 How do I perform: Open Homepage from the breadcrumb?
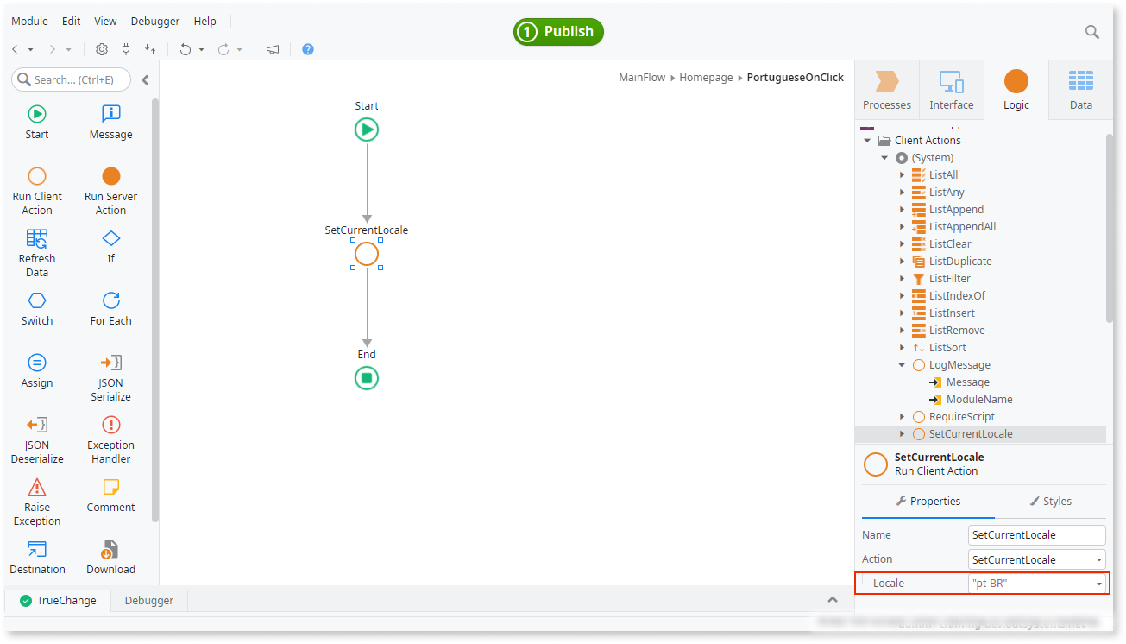tap(706, 77)
